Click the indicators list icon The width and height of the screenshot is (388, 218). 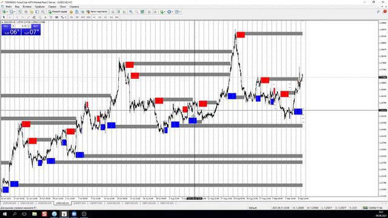(x=162, y=12)
